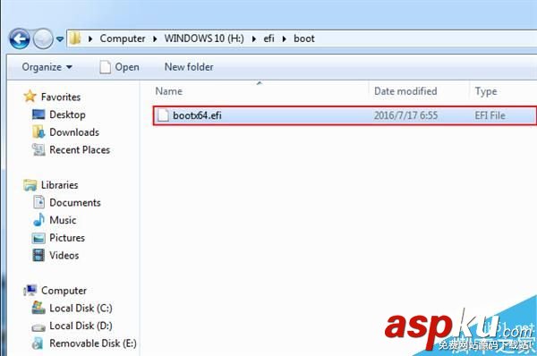537x356 pixels.
Task: Open Removable Disk (E:)
Action: (93, 343)
